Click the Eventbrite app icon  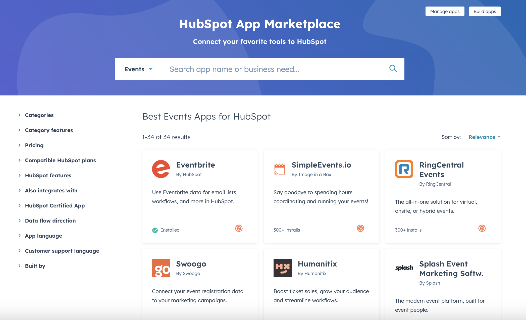click(161, 169)
